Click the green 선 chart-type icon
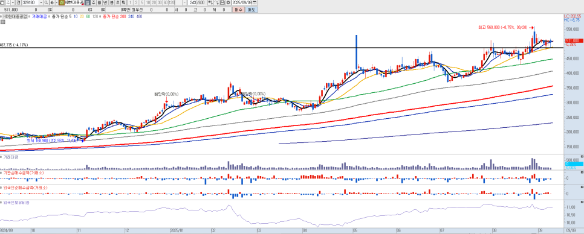 click(x=62, y=2)
